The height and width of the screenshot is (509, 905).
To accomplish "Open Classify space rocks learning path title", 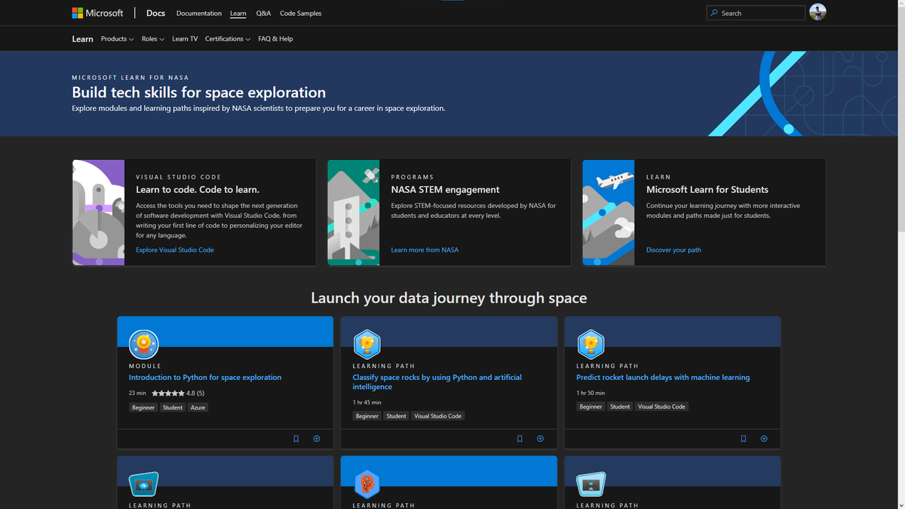I will pyautogui.click(x=437, y=382).
